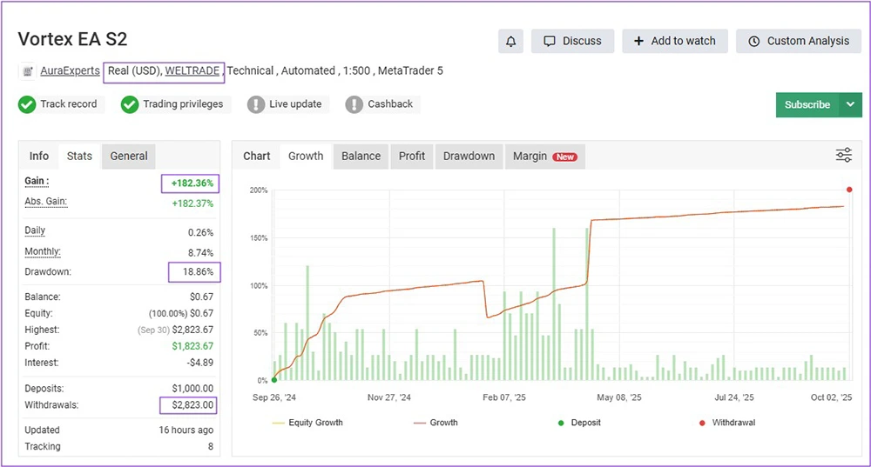The image size is (871, 467).
Task: Click the notification bell icon
Action: click(510, 41)
